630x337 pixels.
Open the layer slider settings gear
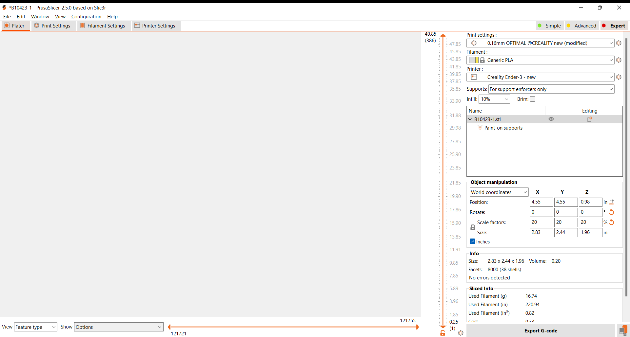(461, 333)
